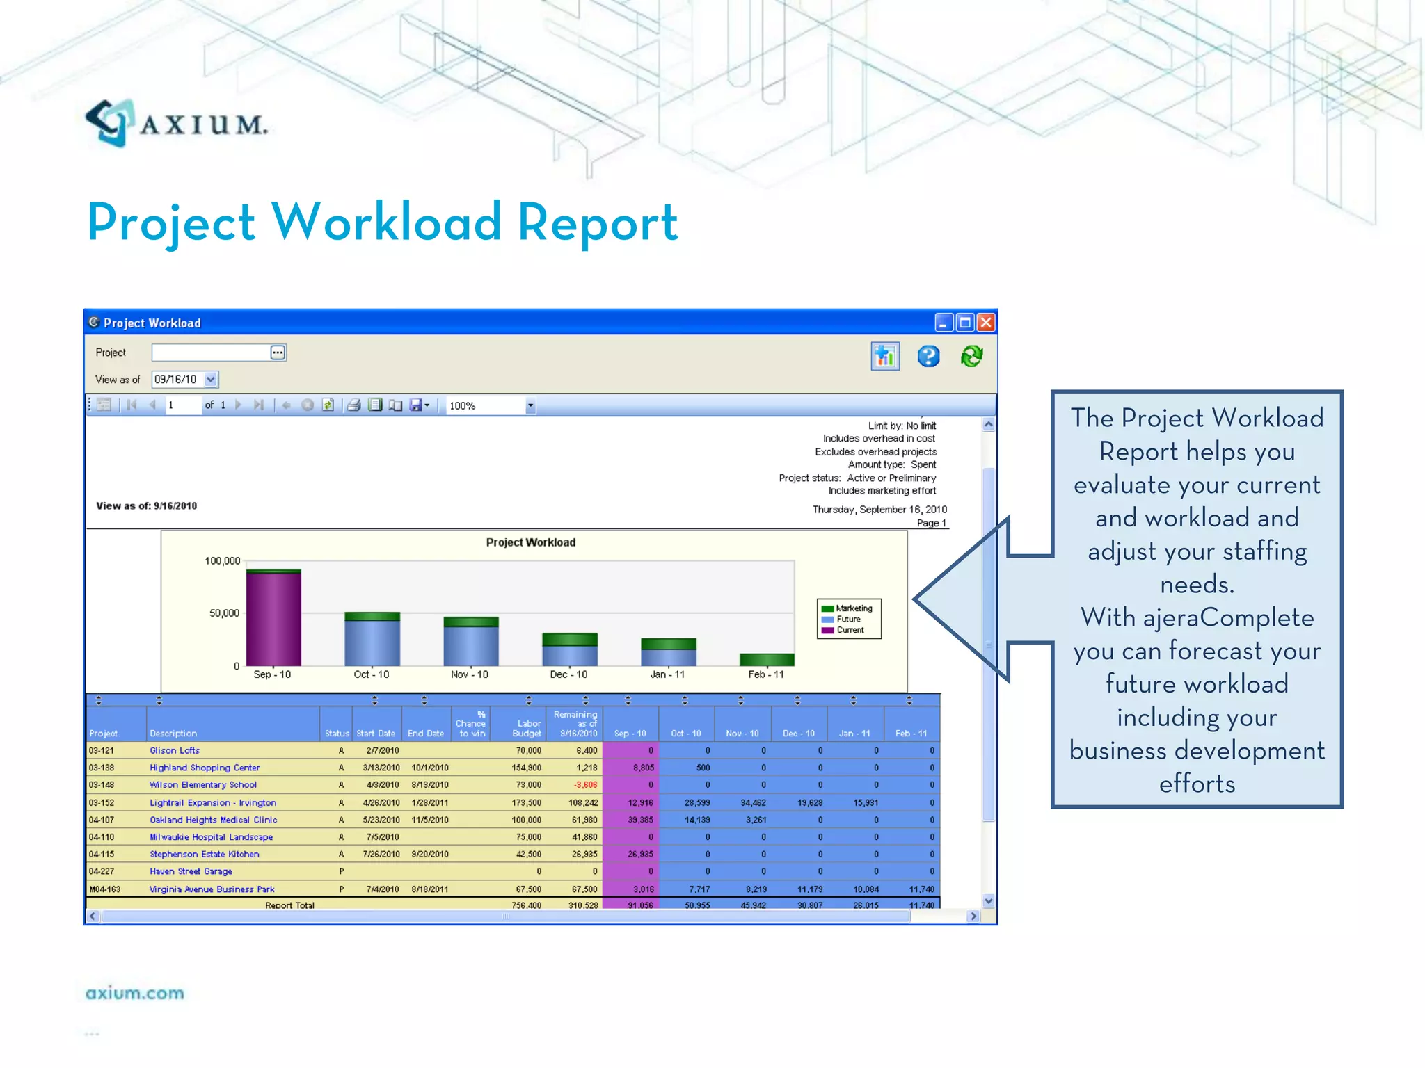
Task: Click the green Refresh arrows icon
Action: (x=971, y=357)
